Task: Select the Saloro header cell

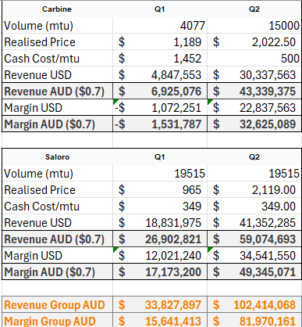Action: pos(57,157)
